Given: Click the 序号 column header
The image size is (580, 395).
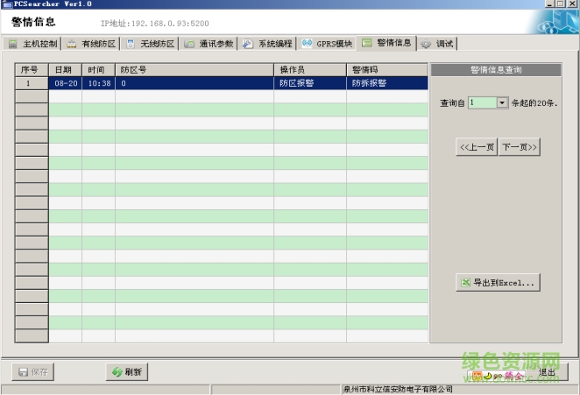Looking at the screenshot, I should 32,70.
